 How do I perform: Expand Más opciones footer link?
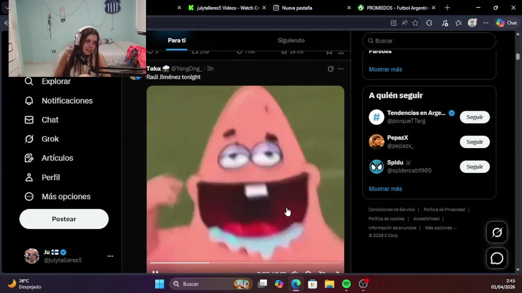[x=440, y=228]
